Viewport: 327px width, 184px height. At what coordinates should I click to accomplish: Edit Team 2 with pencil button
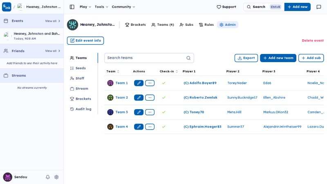click(139, 98)
